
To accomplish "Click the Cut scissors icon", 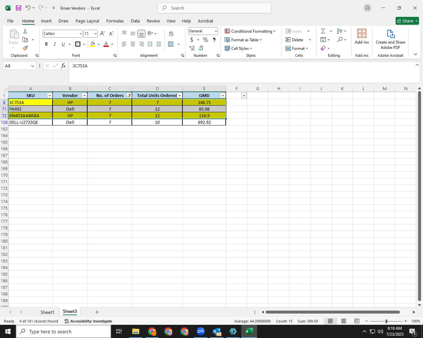I will 25,31.
